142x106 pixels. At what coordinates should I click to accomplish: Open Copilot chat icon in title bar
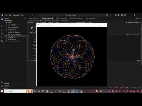[x=107, y=15]
